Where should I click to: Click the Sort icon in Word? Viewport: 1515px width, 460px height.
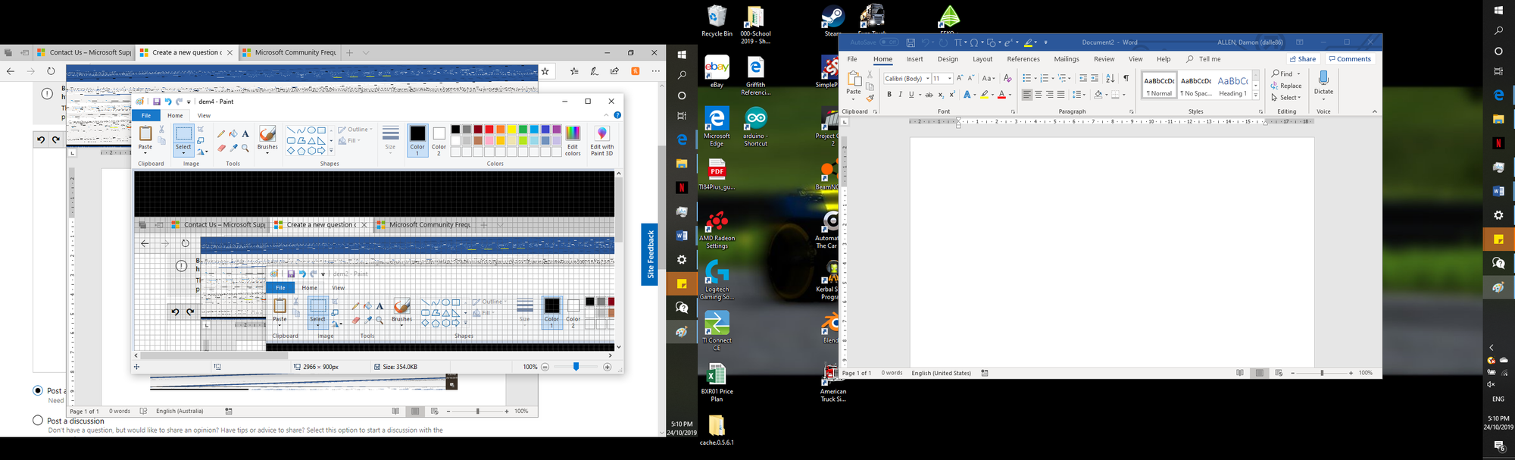point(1110,78)
